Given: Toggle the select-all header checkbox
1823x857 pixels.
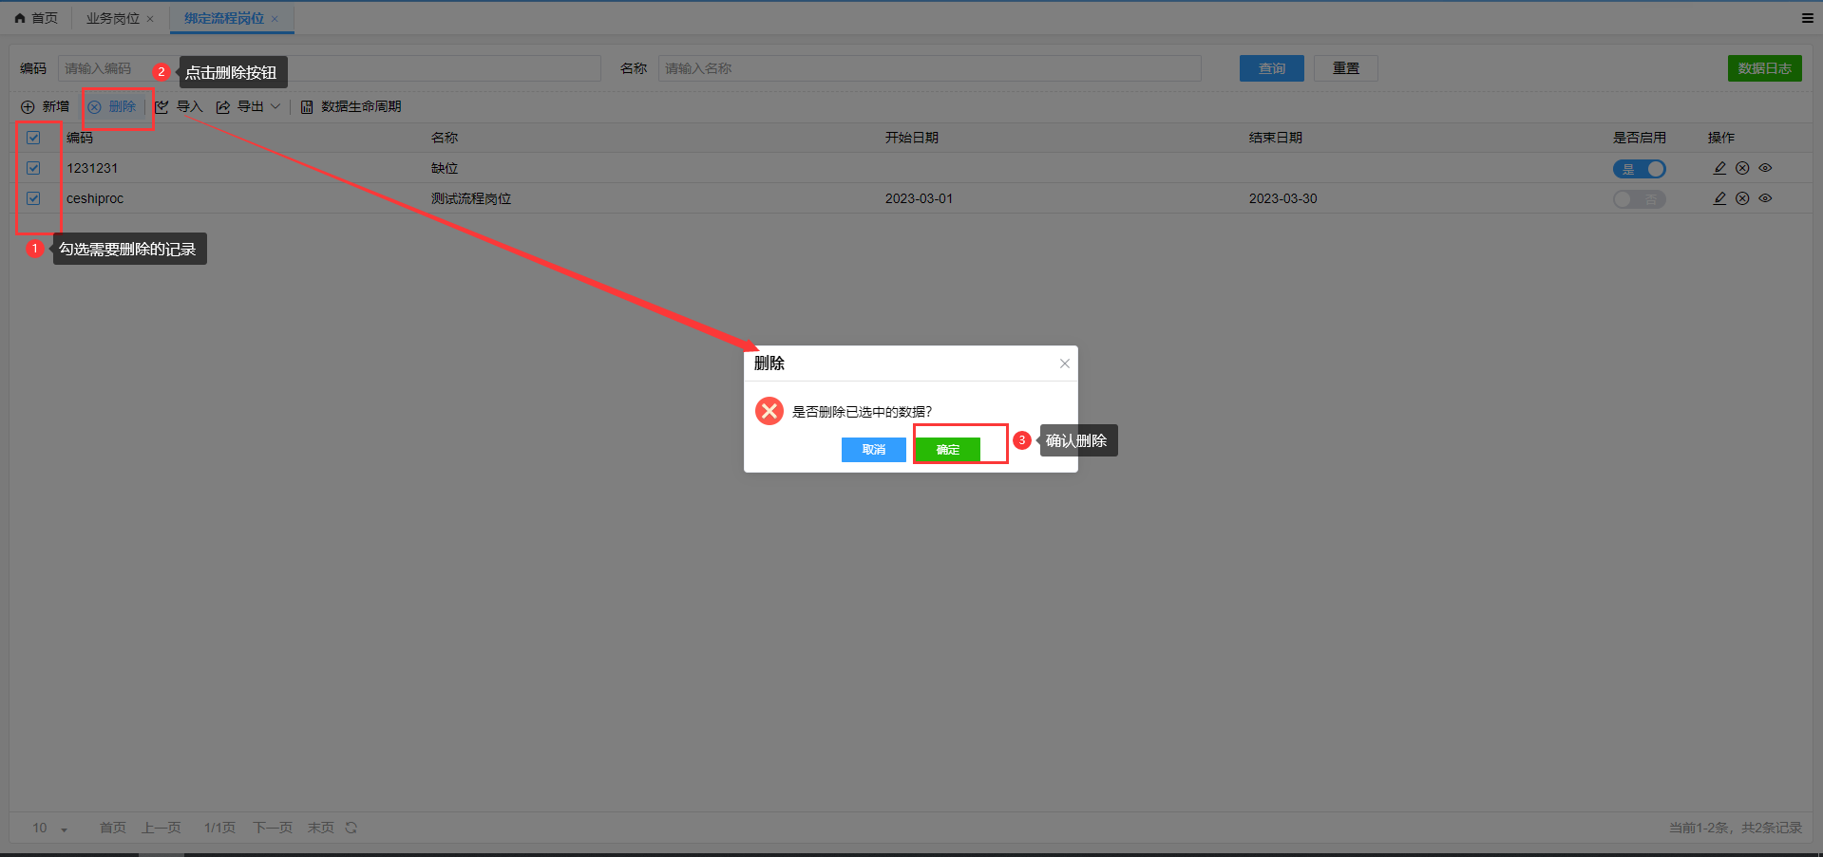Looking at the screenshot, I should click(33, 138).
